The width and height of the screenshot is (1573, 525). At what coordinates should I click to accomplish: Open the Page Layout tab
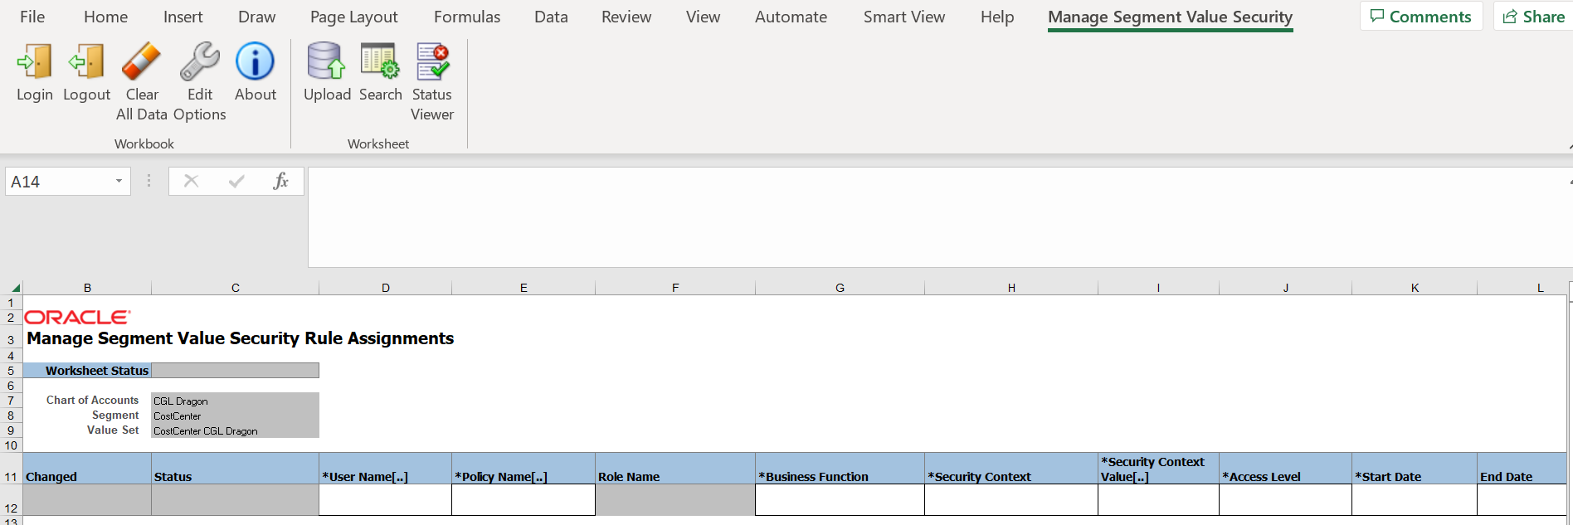point(353,17)
